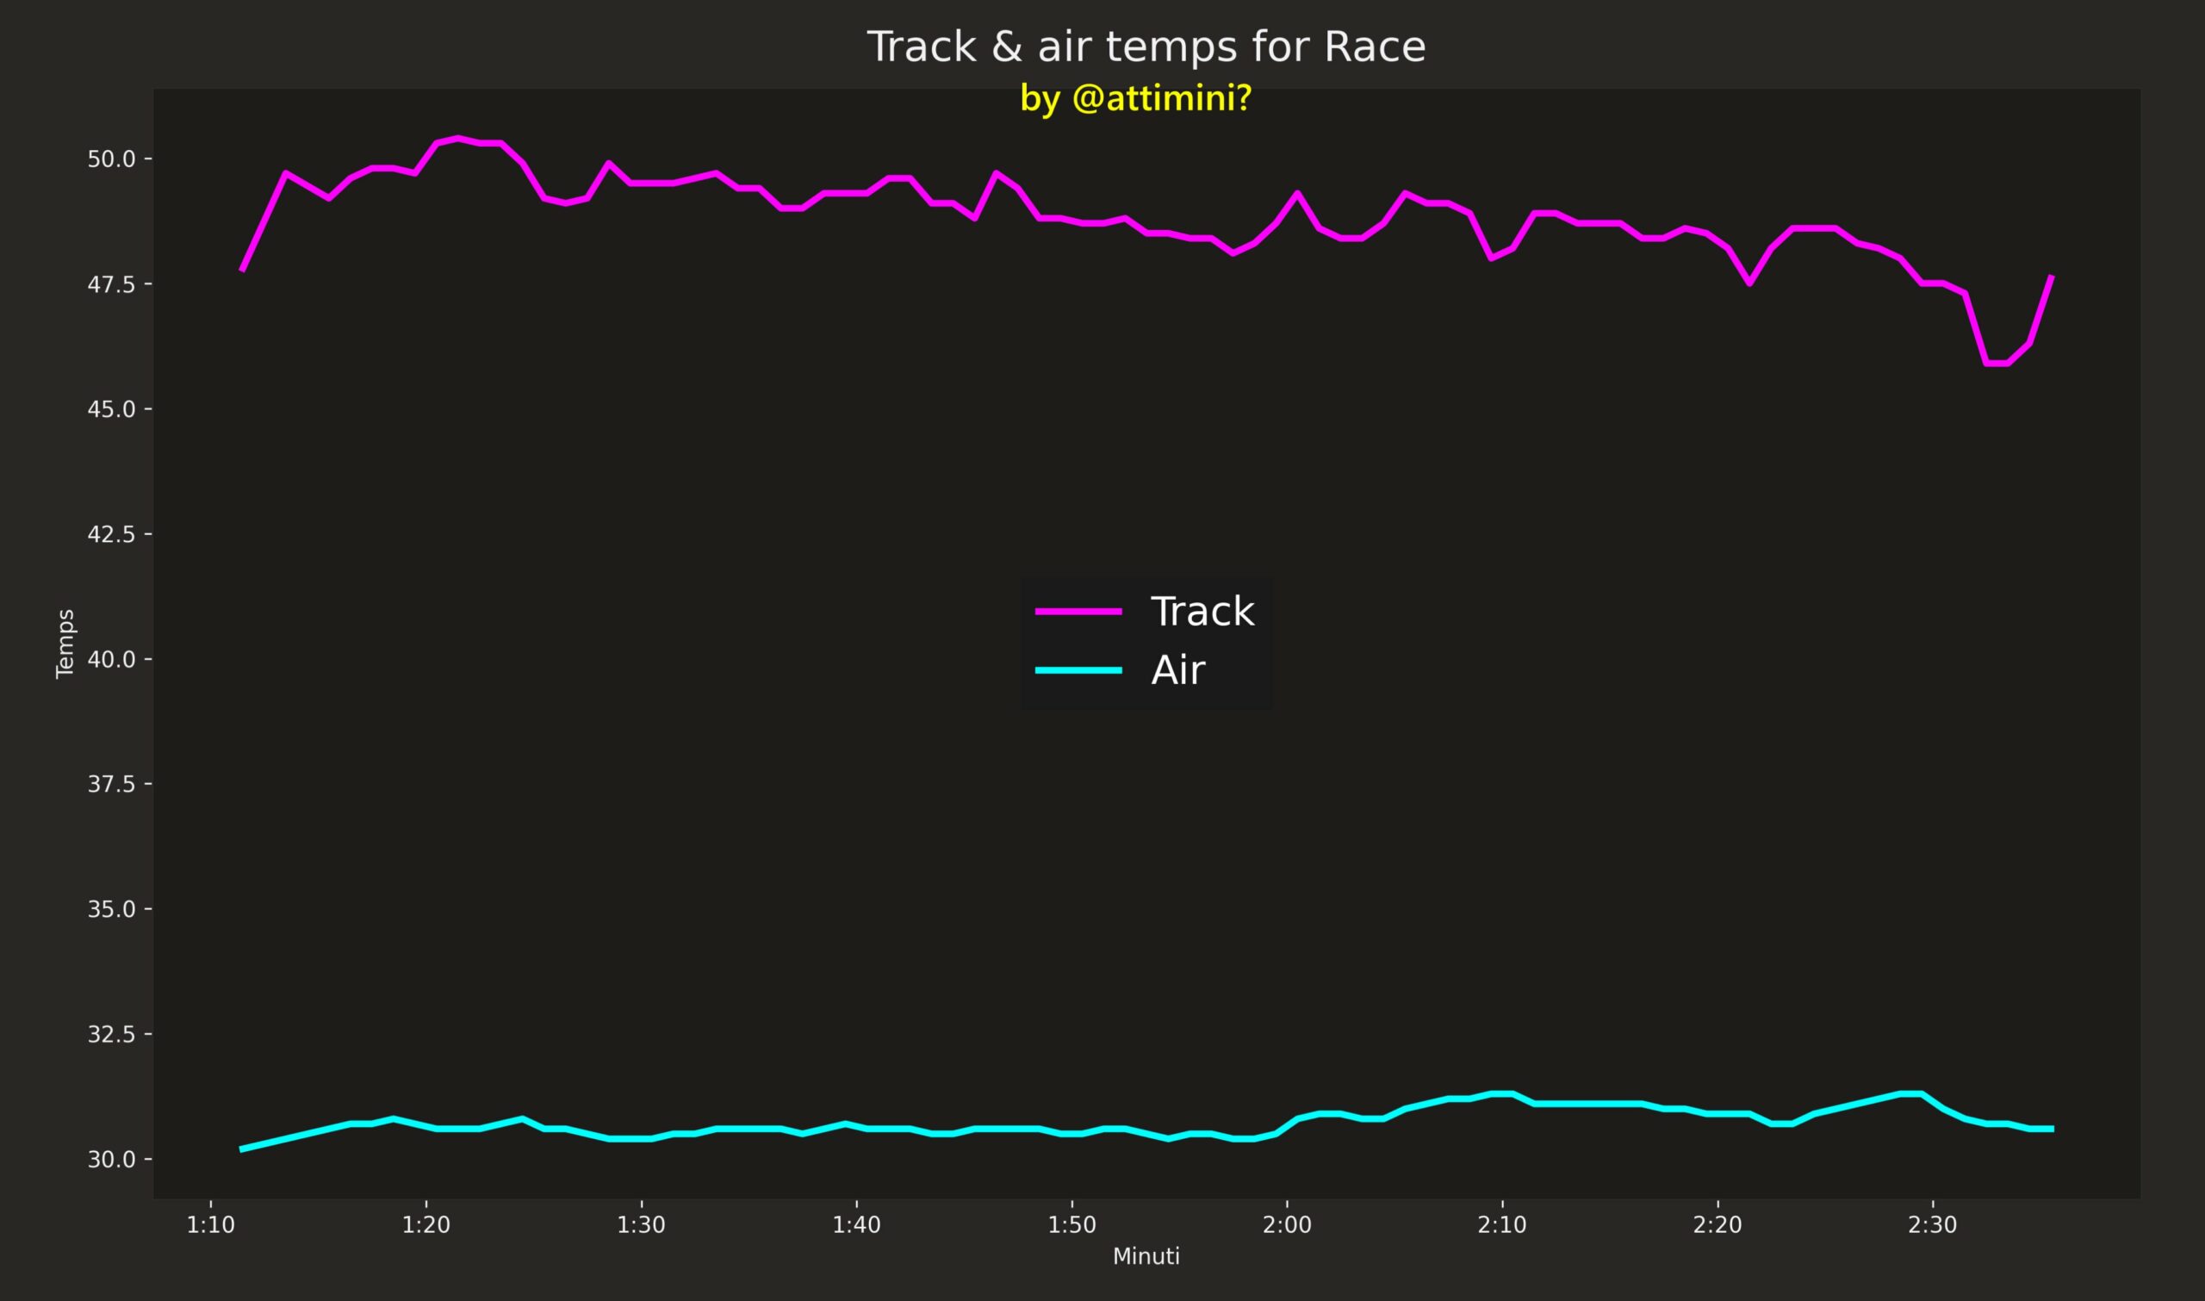Viewport: 2205px width, 1301px height.
Task: Select the Track label in legend
Action: tap(1202, 611)
